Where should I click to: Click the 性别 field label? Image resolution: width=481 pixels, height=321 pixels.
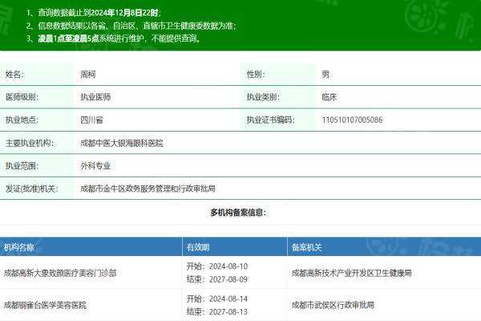pyautogui.click(x=256, y=75)
